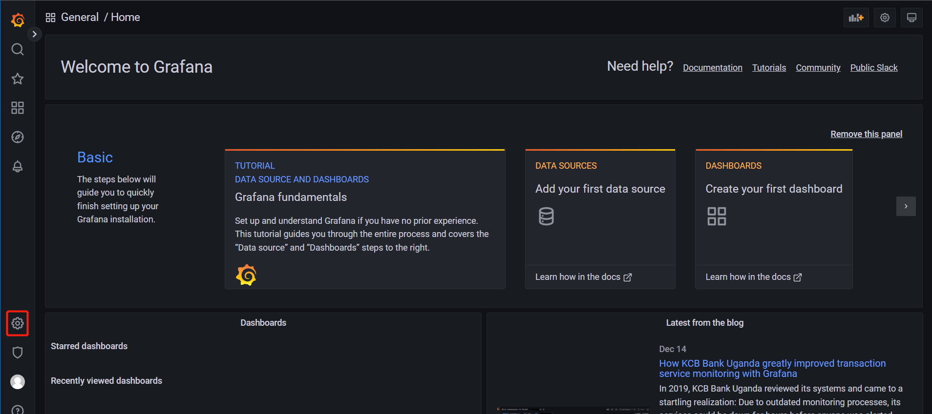
Task: Open the Server Admin shield icon
Action: coord(18,353)
